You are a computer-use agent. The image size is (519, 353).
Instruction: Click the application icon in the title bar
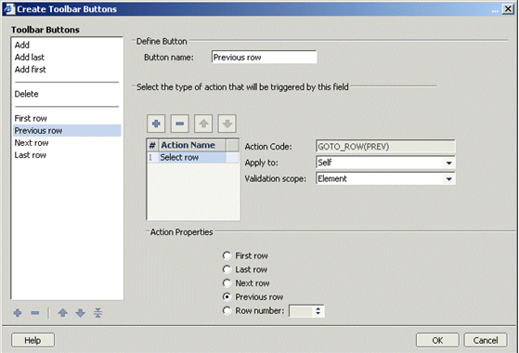point(8,8)
